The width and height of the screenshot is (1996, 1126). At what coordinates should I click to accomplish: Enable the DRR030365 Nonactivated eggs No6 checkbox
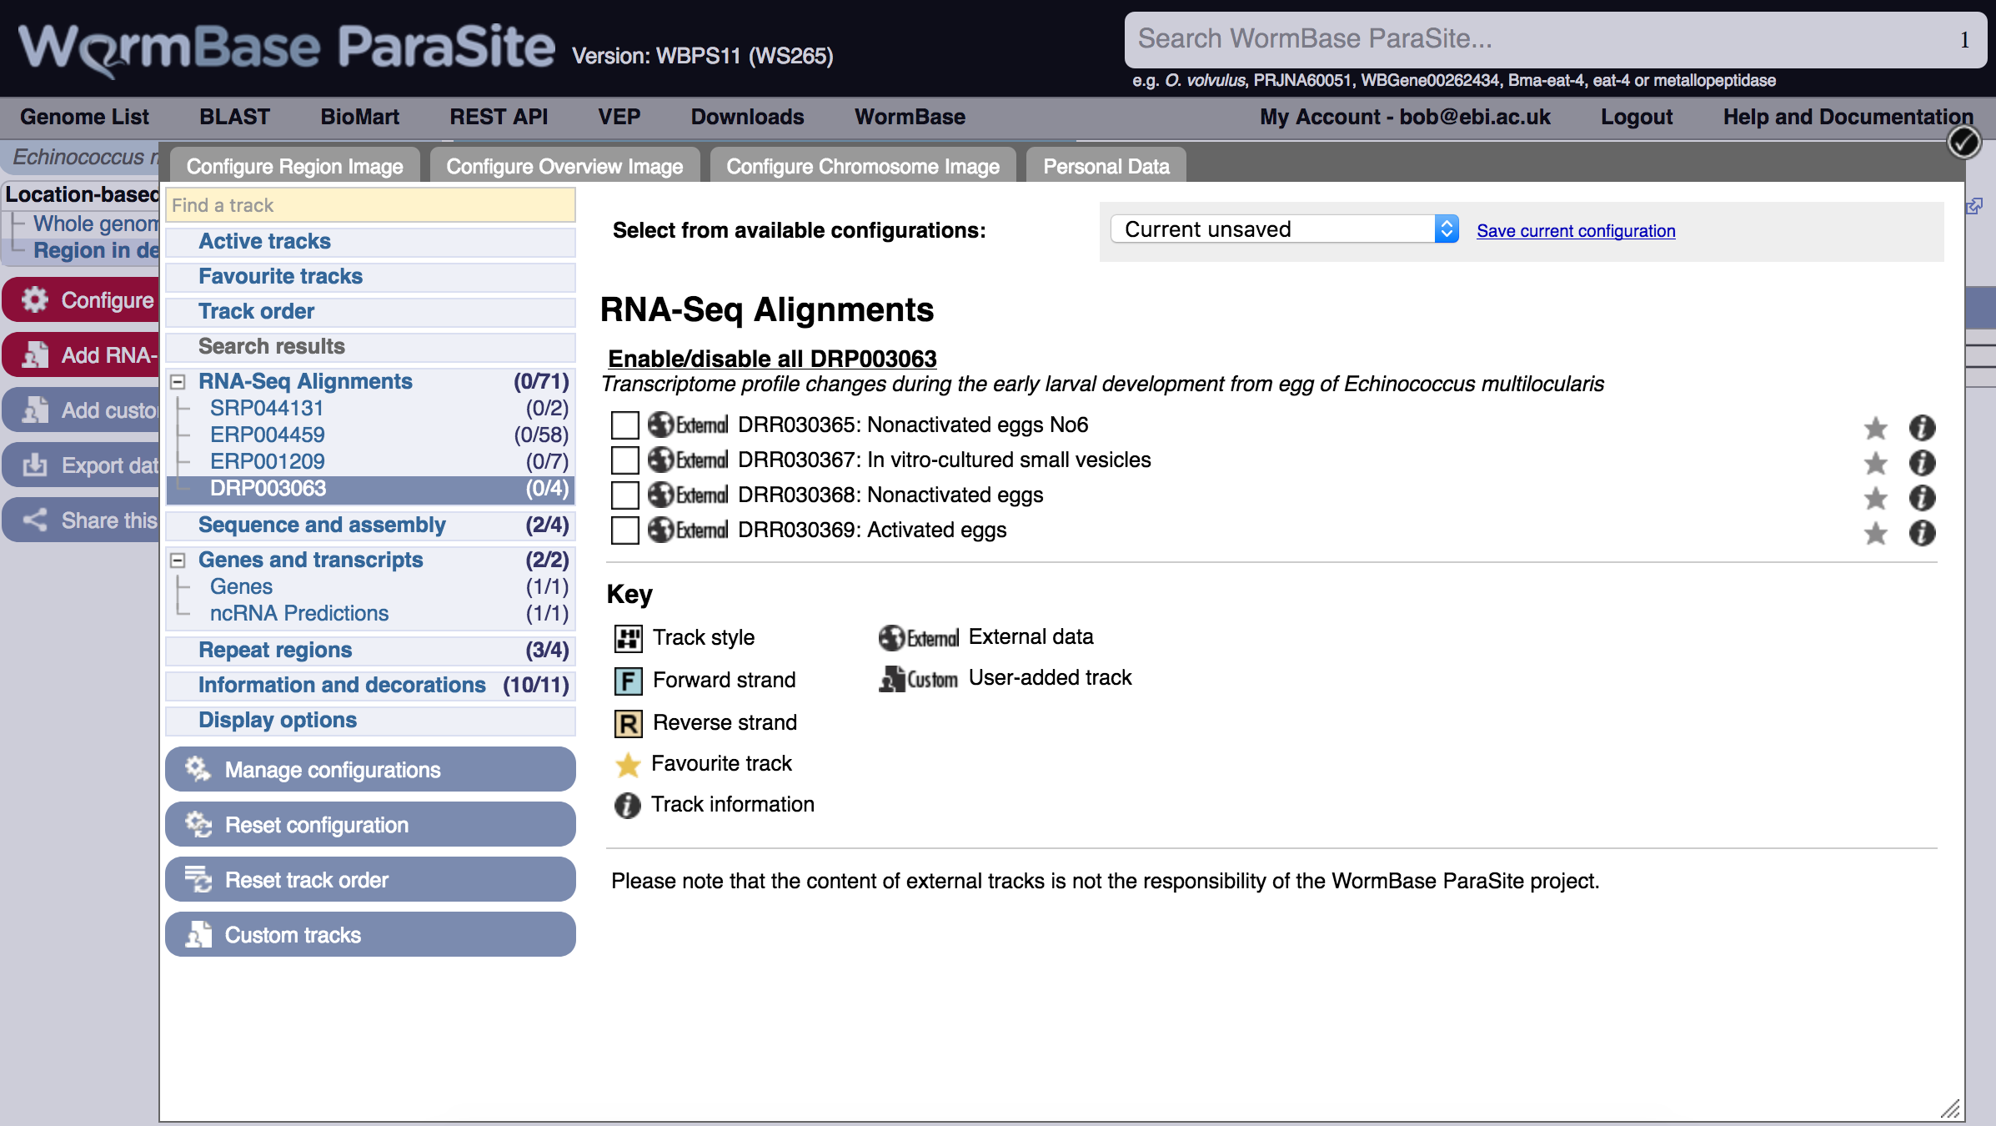point(624,425)
